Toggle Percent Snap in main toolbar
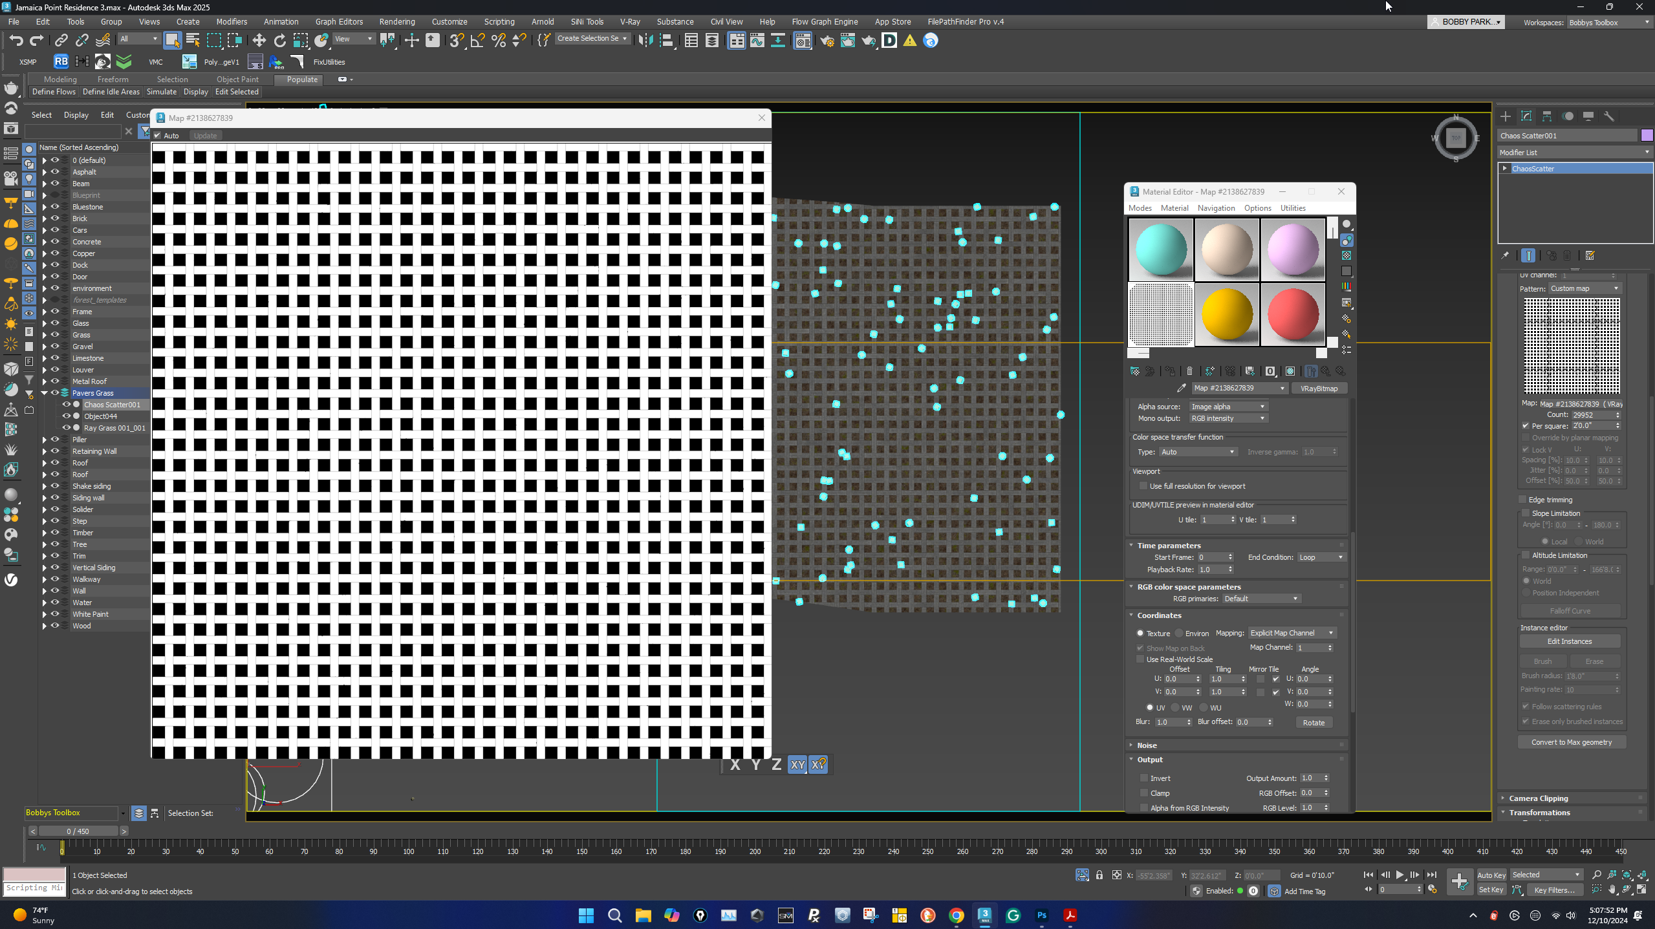This screenshot has height=929, width=1655. (x=499, y=41)
